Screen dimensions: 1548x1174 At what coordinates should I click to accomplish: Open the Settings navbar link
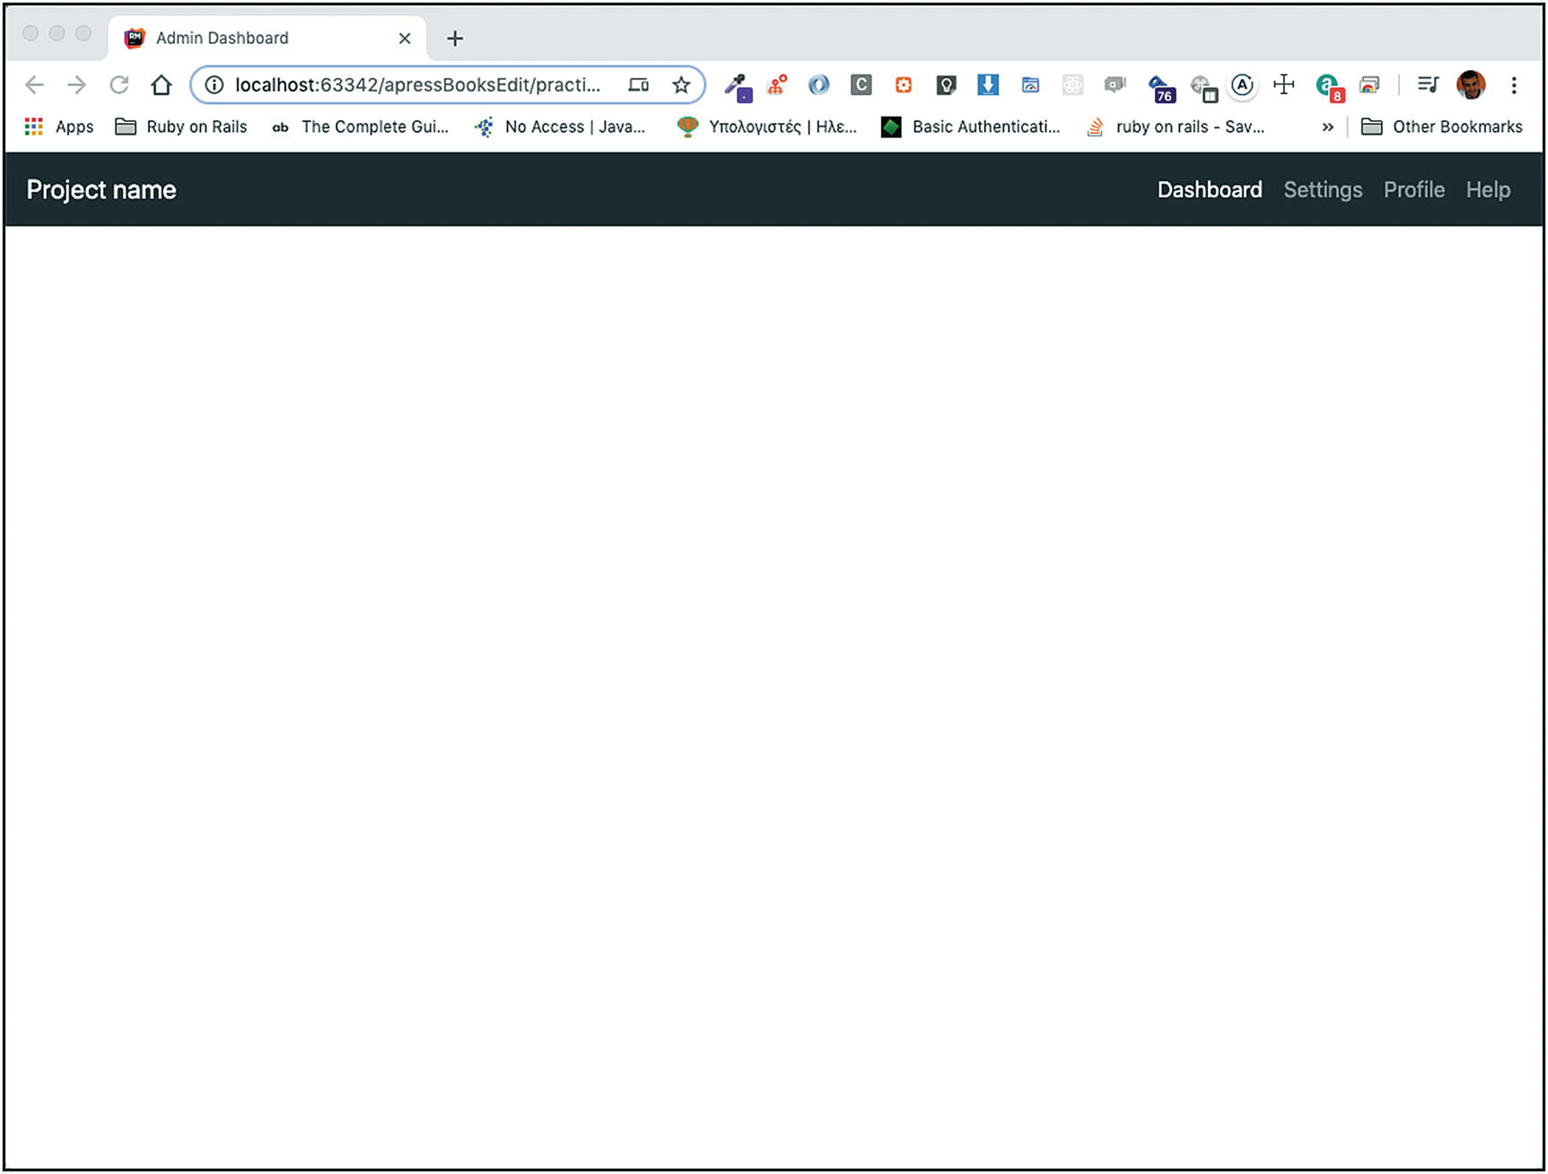[x=1323, y=190]
